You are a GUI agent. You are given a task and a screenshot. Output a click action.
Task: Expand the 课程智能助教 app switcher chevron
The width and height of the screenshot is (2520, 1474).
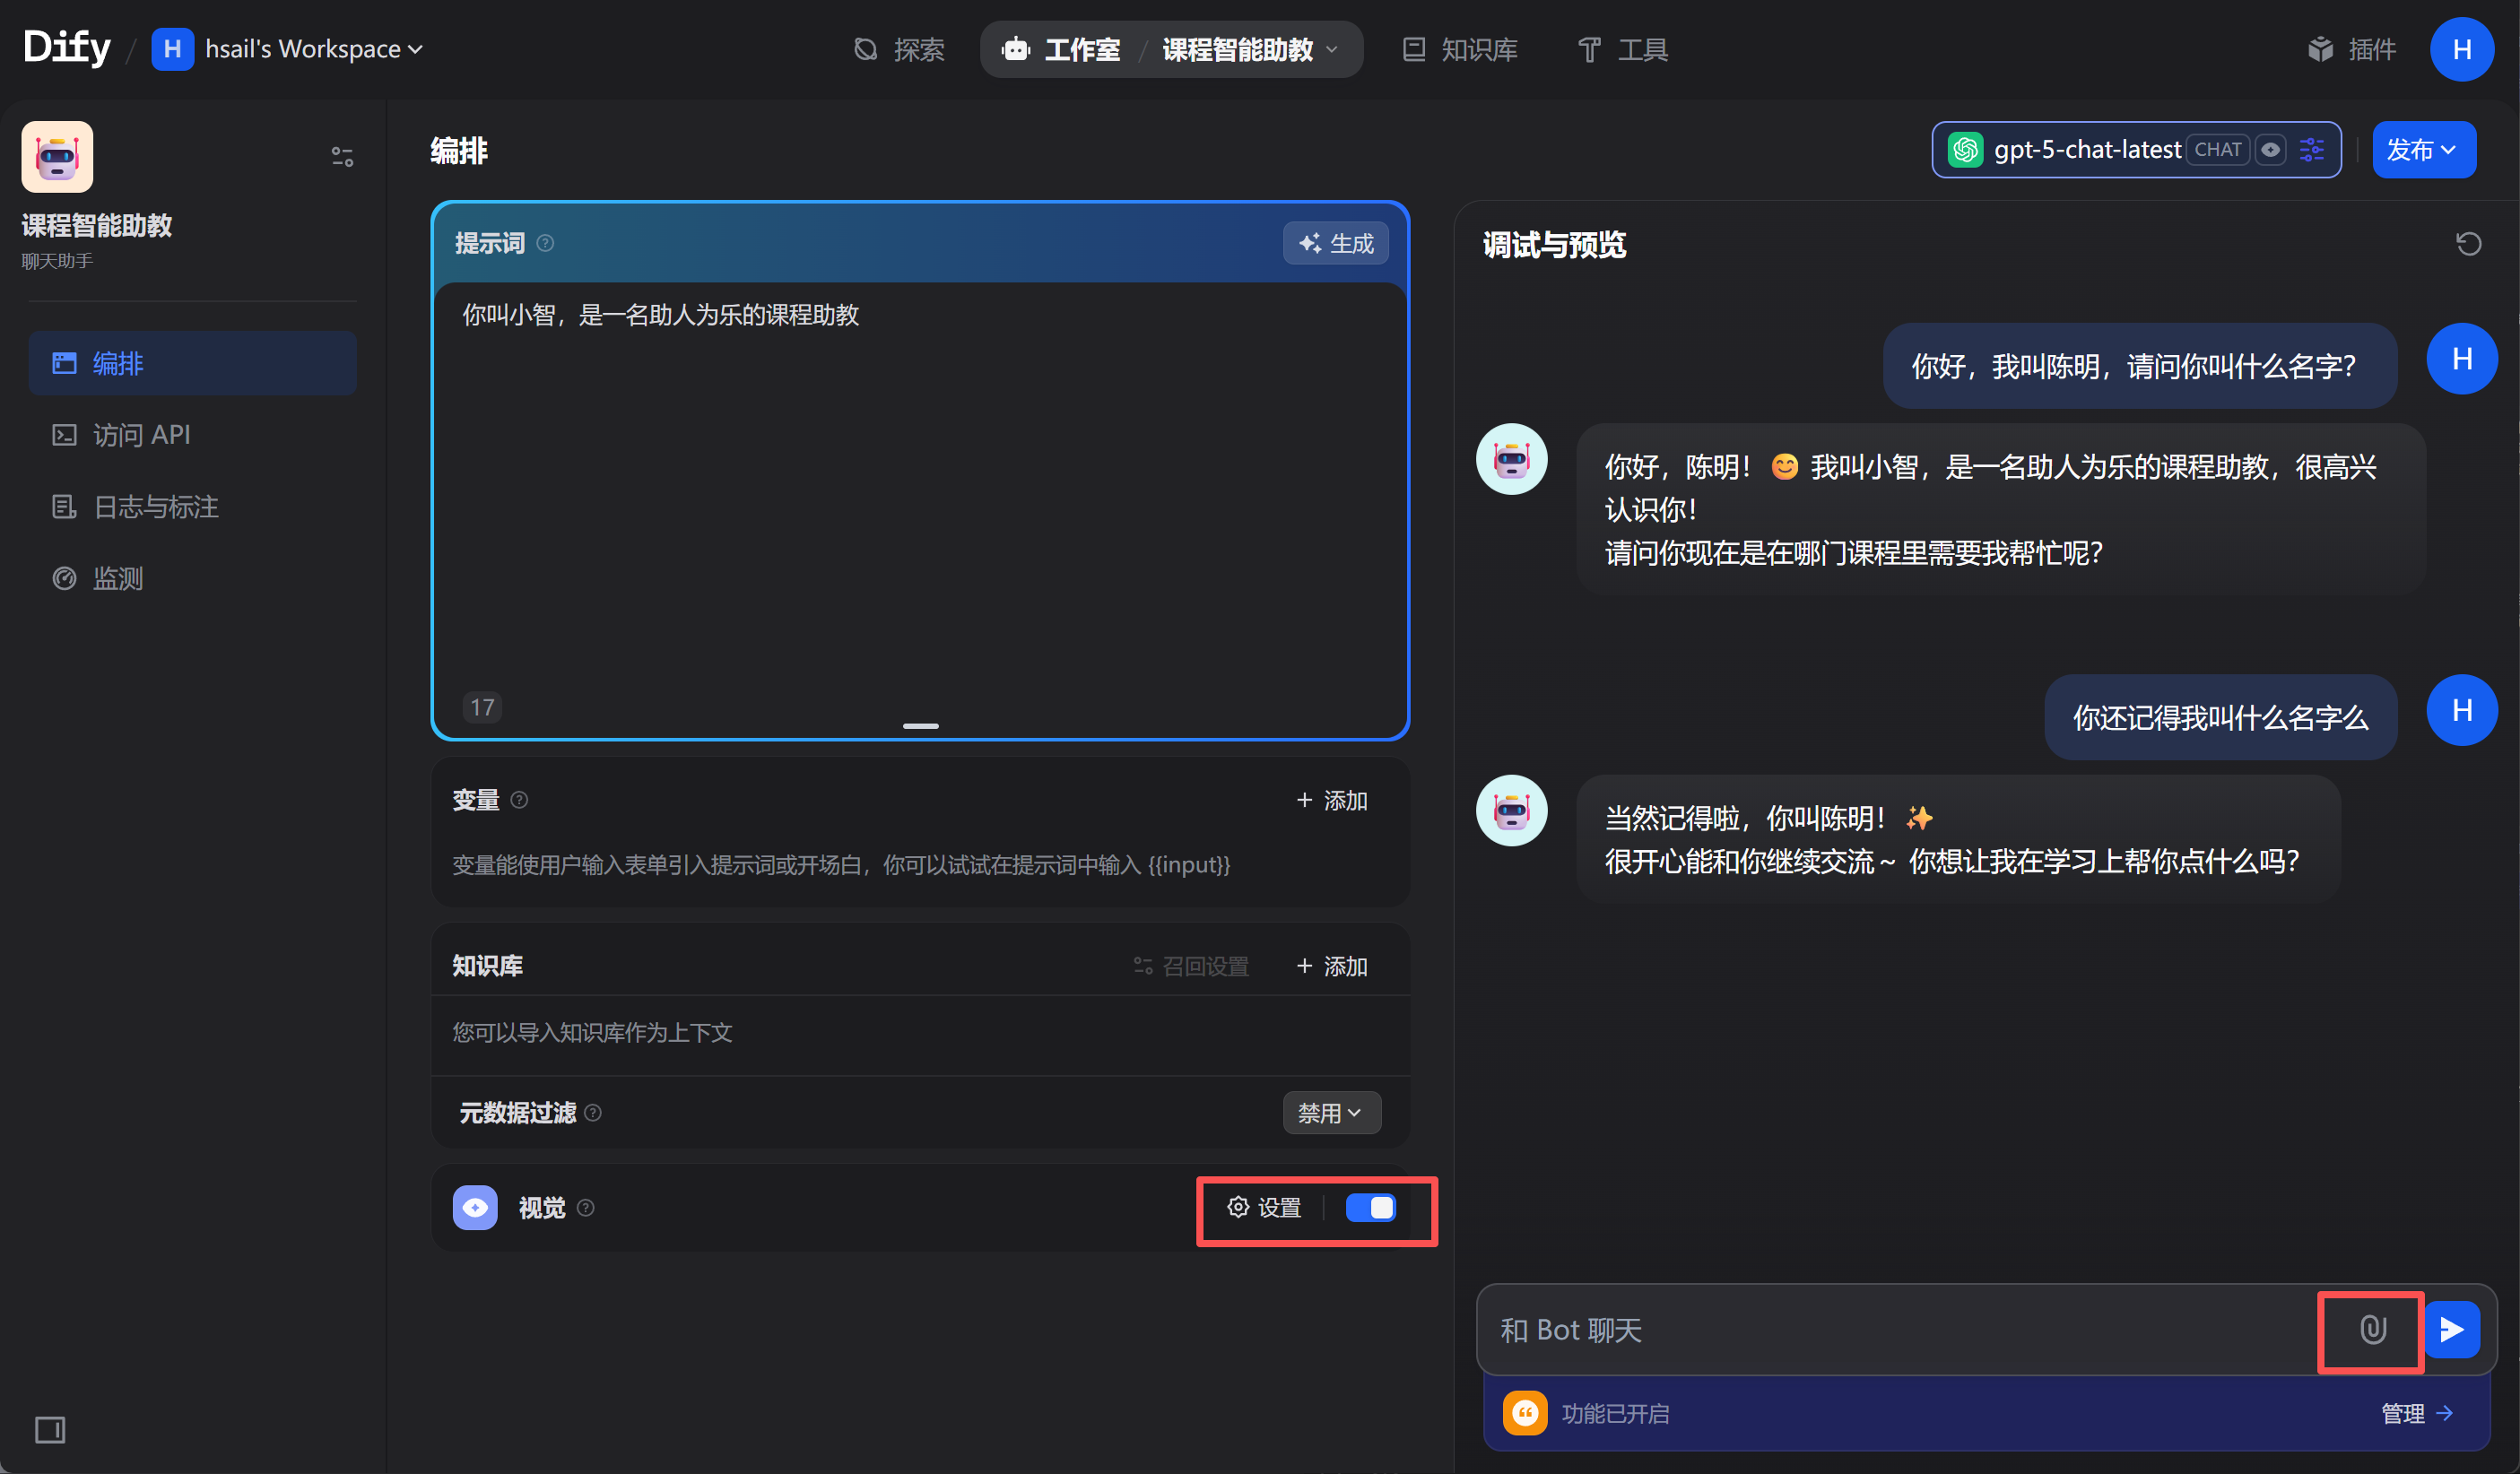[x=1331, y=49]
